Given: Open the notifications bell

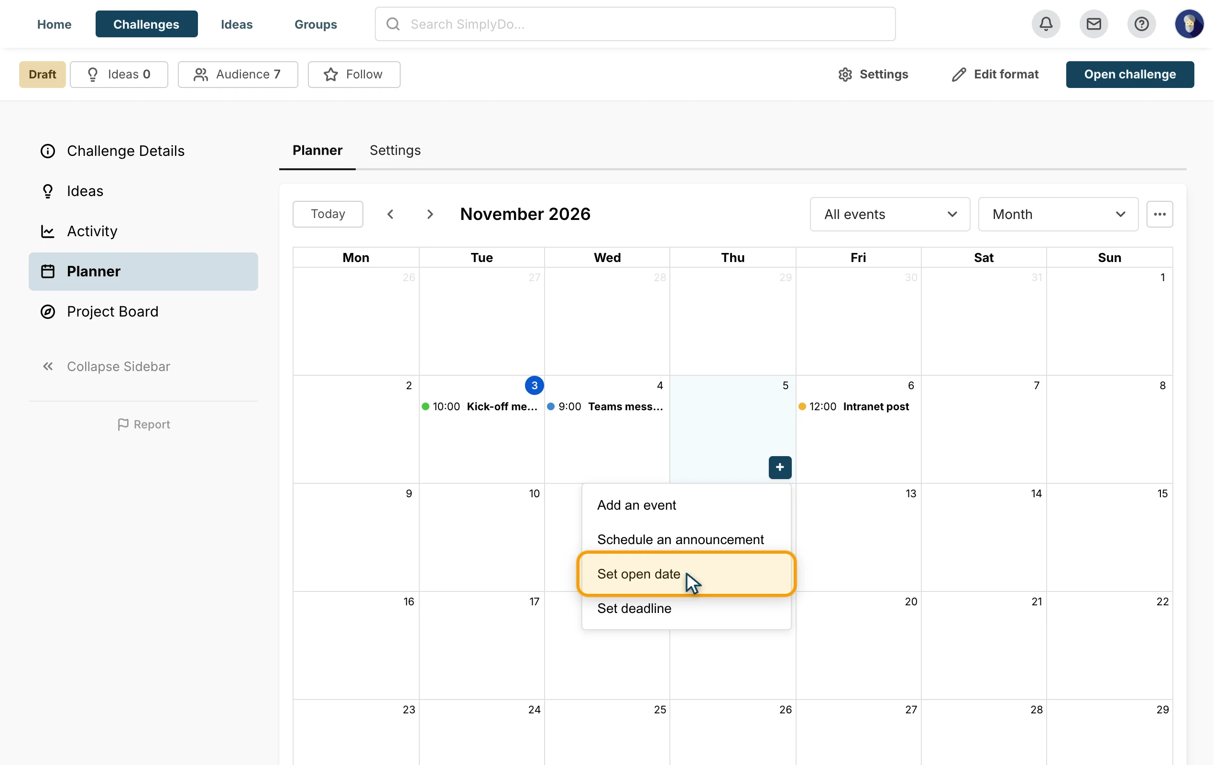Looking at the screenshot, I should 1046,24.
